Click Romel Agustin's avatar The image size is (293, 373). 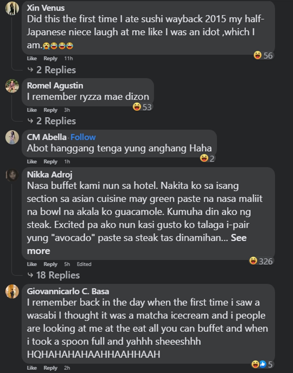click(12, 86)
